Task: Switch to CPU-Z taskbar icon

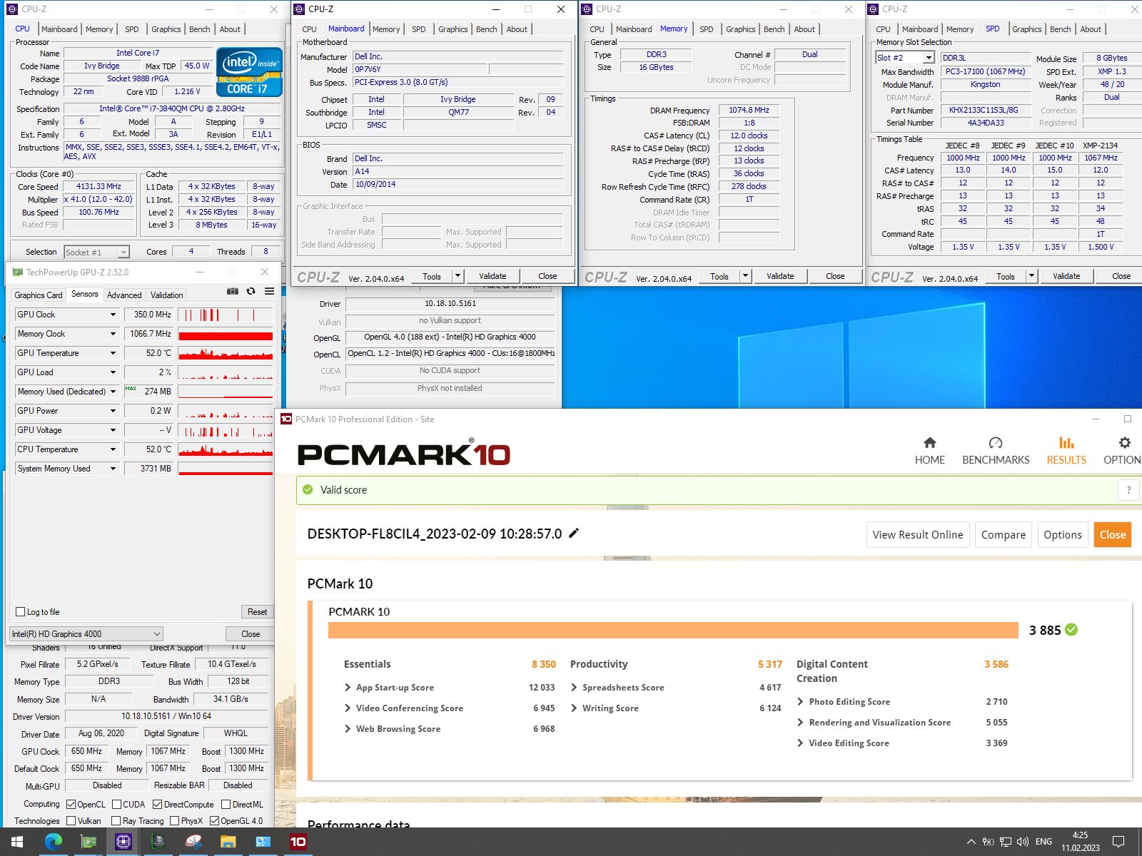Action: (123, 842)
